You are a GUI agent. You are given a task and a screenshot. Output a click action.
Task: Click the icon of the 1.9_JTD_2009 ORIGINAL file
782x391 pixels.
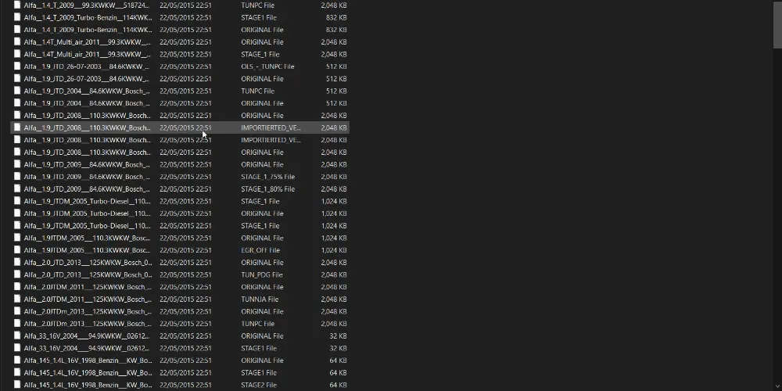coord(17,164)
